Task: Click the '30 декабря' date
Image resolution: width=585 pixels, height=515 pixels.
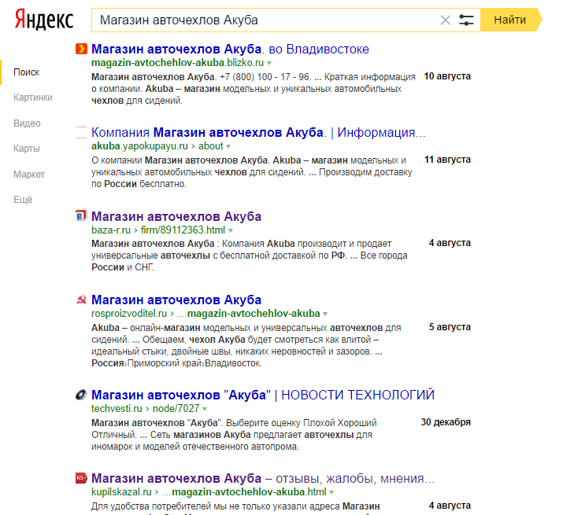Action: coord(446,422)
